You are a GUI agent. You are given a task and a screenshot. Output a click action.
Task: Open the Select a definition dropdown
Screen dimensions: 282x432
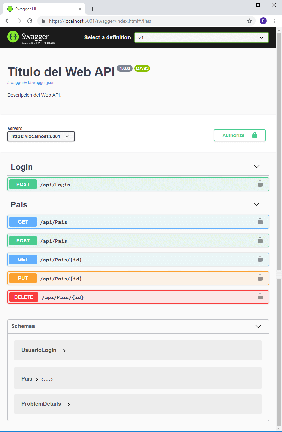(x=201, y=38)
